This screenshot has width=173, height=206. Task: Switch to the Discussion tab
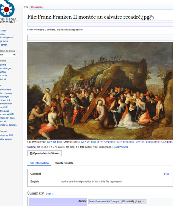[37, 7]
